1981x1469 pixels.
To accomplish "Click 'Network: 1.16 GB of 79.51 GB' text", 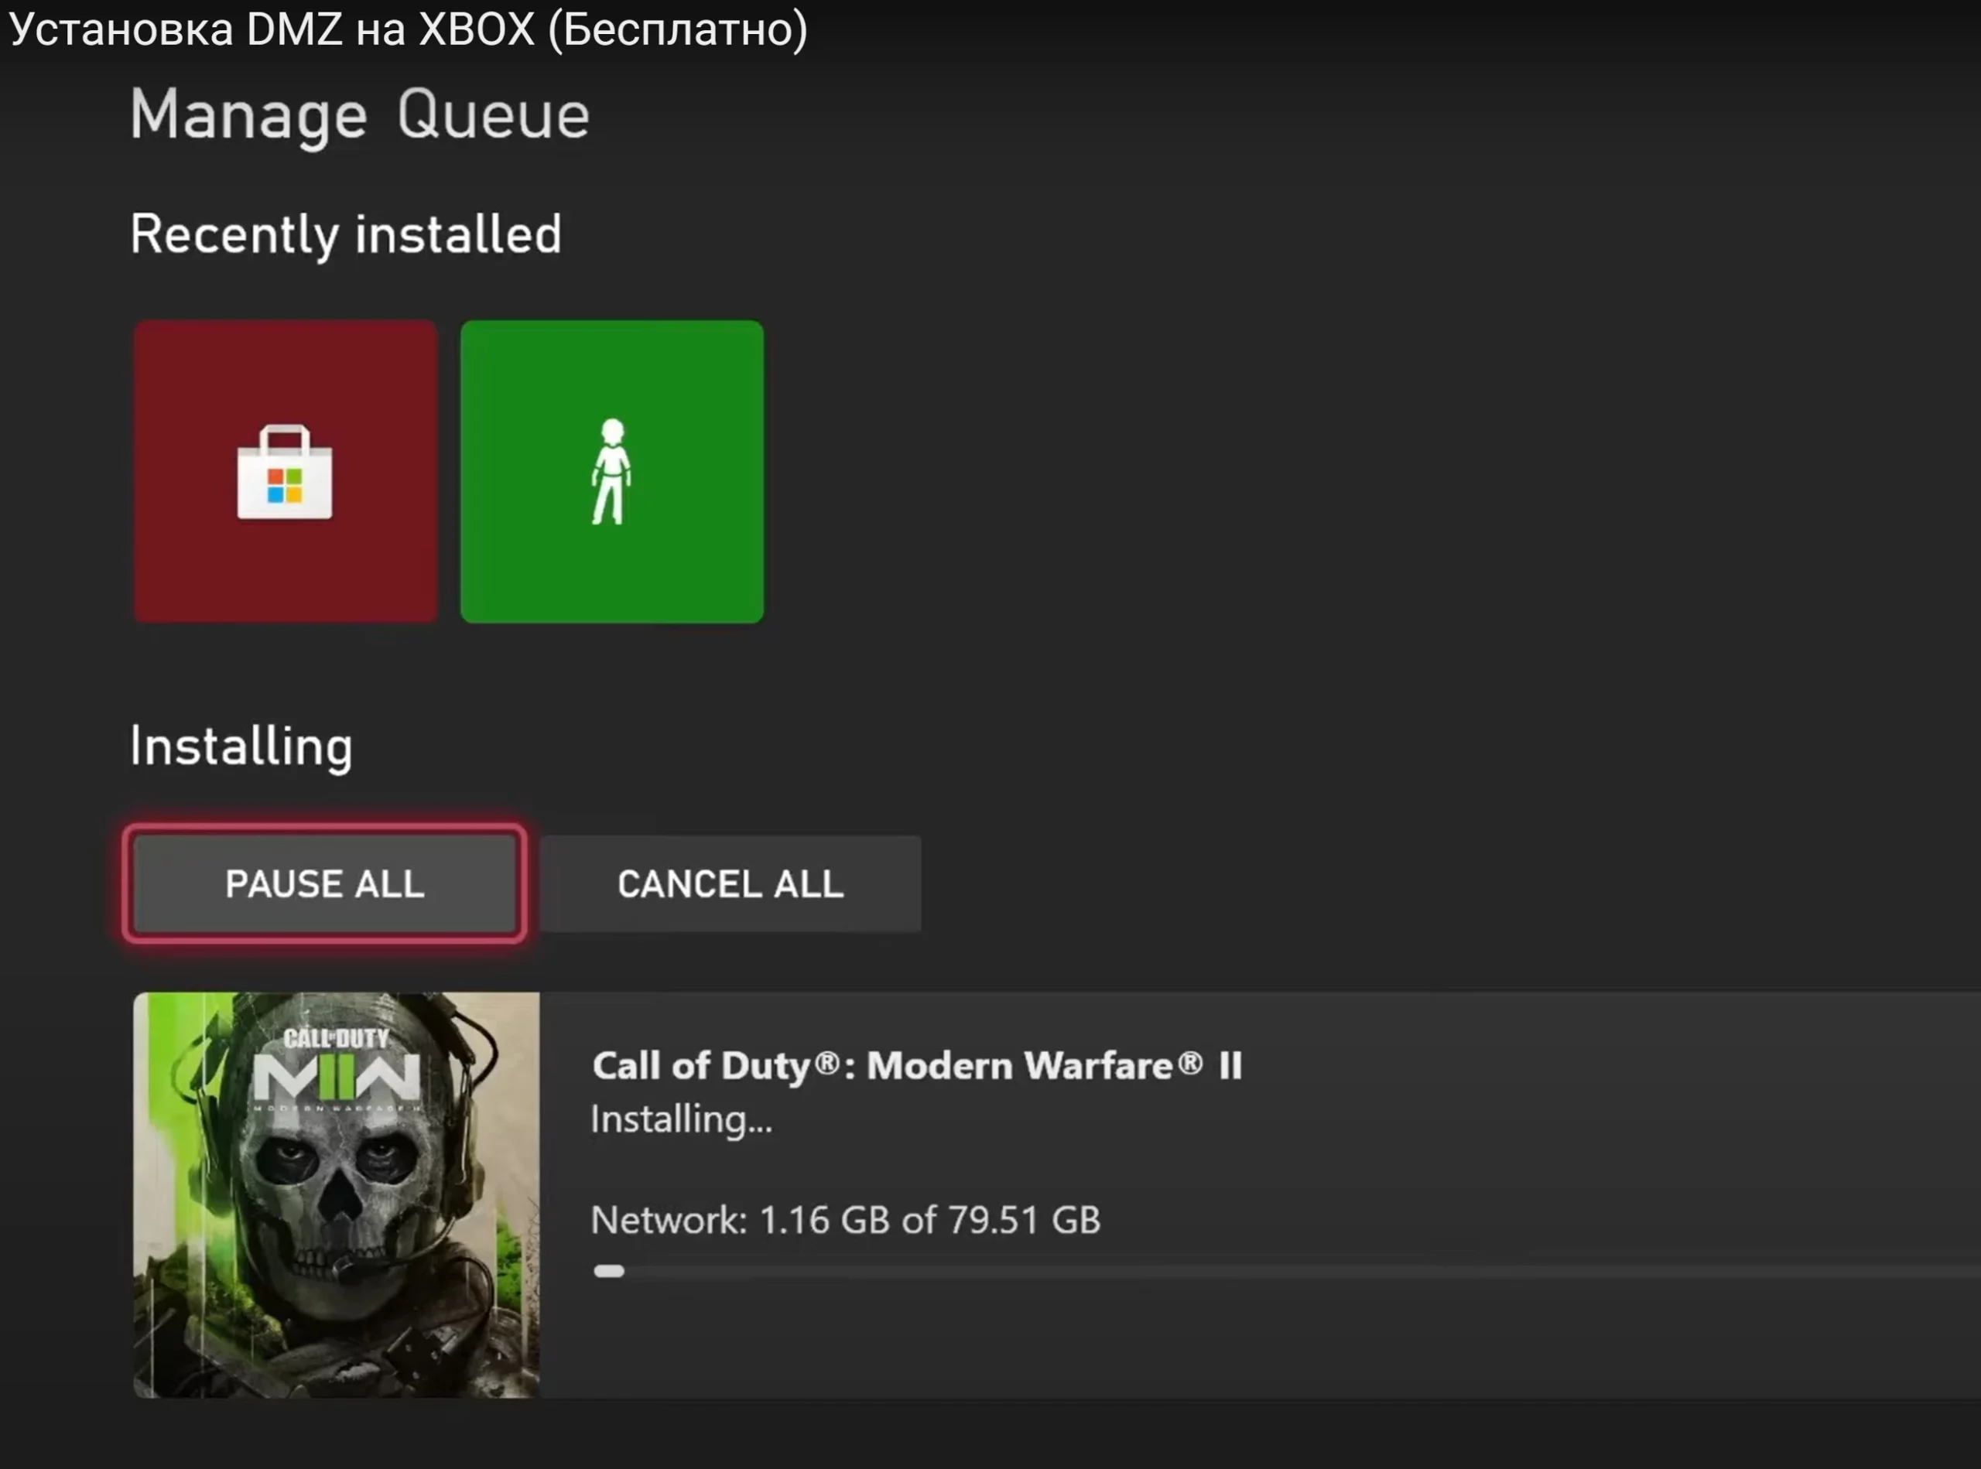I will (846, 1220).
